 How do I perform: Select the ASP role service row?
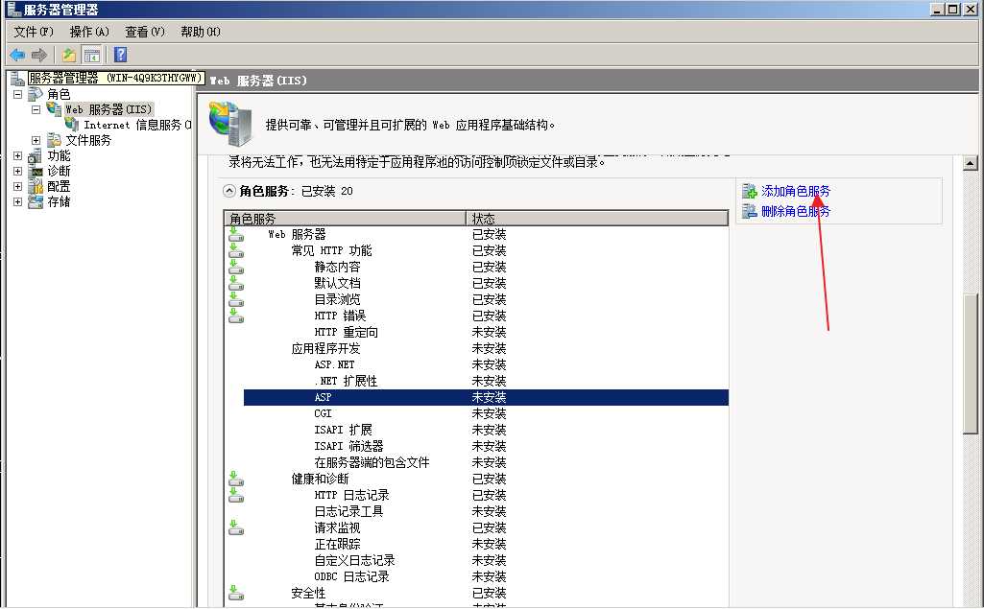pos(486,397)
